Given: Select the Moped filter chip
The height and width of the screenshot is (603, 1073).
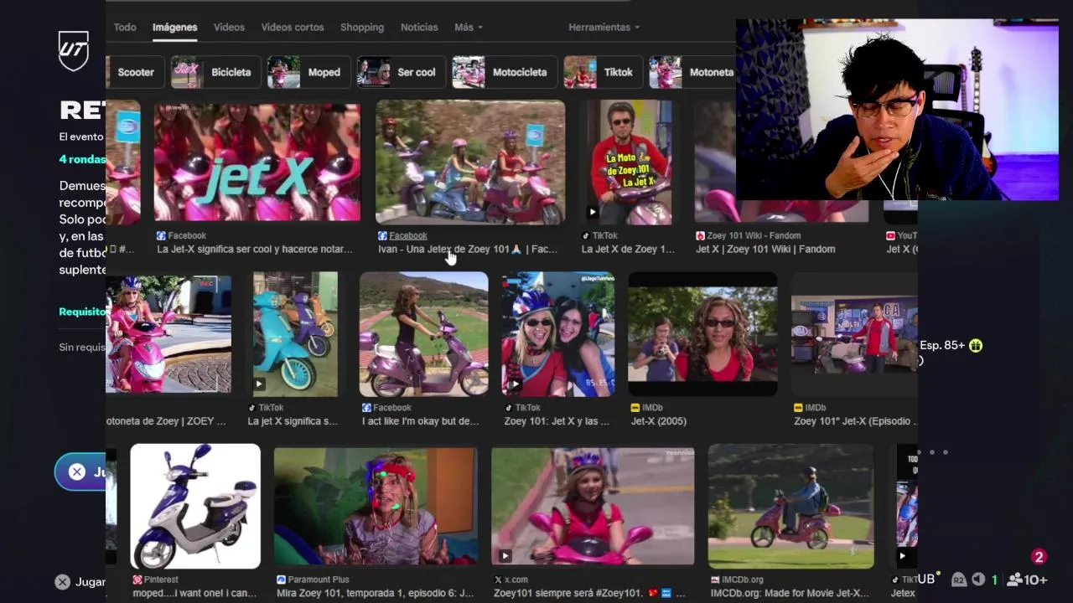Looking at the screenshot, I should (308, 72).
